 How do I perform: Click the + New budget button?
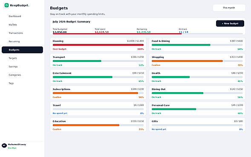(230, 23)
